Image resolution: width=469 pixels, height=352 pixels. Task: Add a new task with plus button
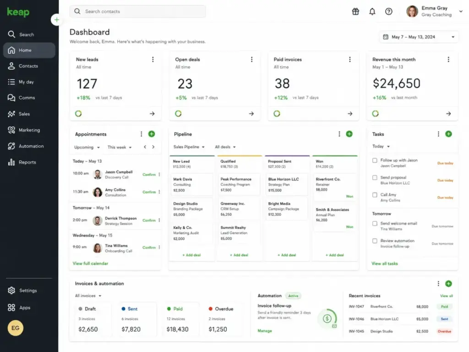pos(448,134)
